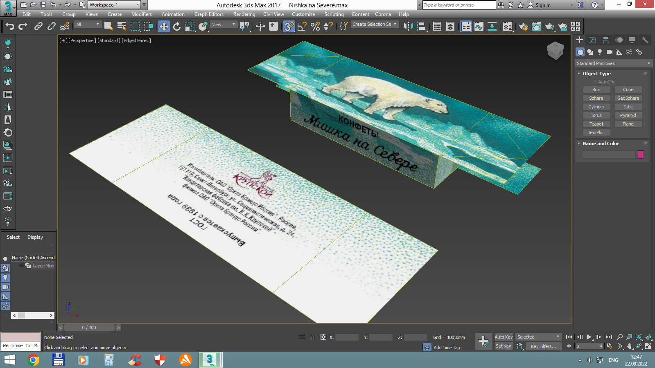Open Create Selection Set dropdown
The height and width of the screenshot is (368, 655).
tap(375, 25)
